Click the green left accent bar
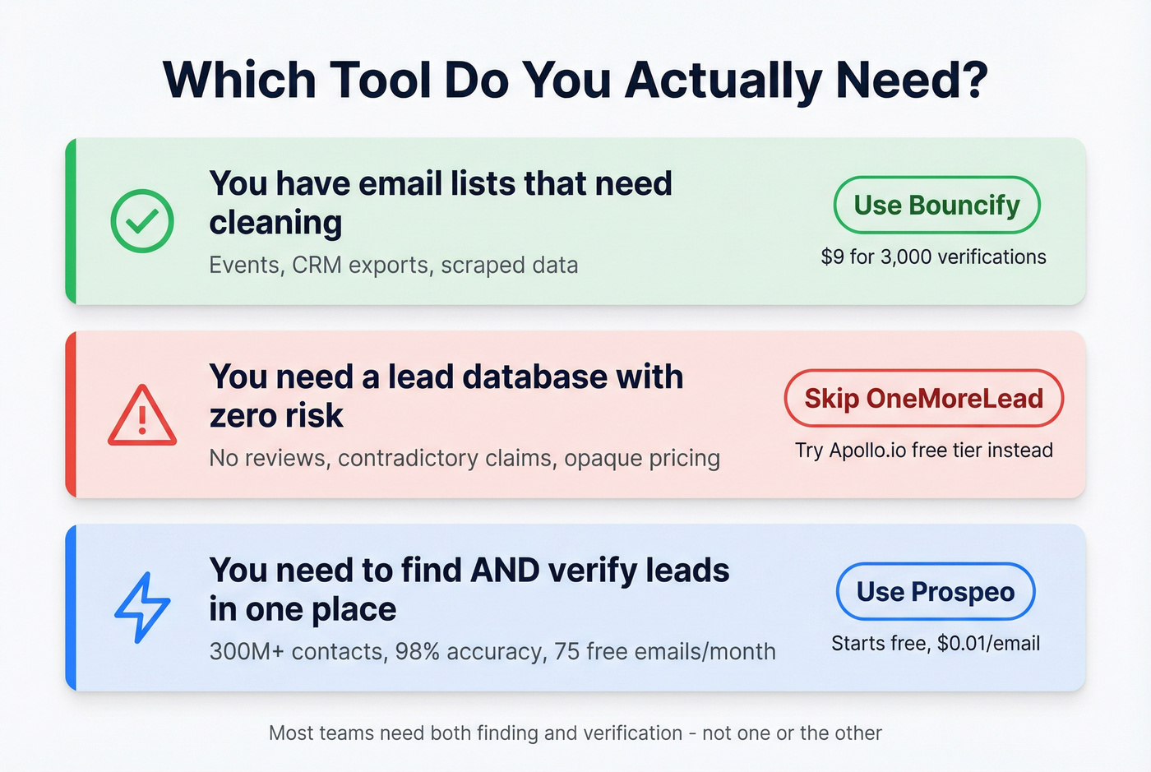This screenshot has width=1151, height=772. 71,221
